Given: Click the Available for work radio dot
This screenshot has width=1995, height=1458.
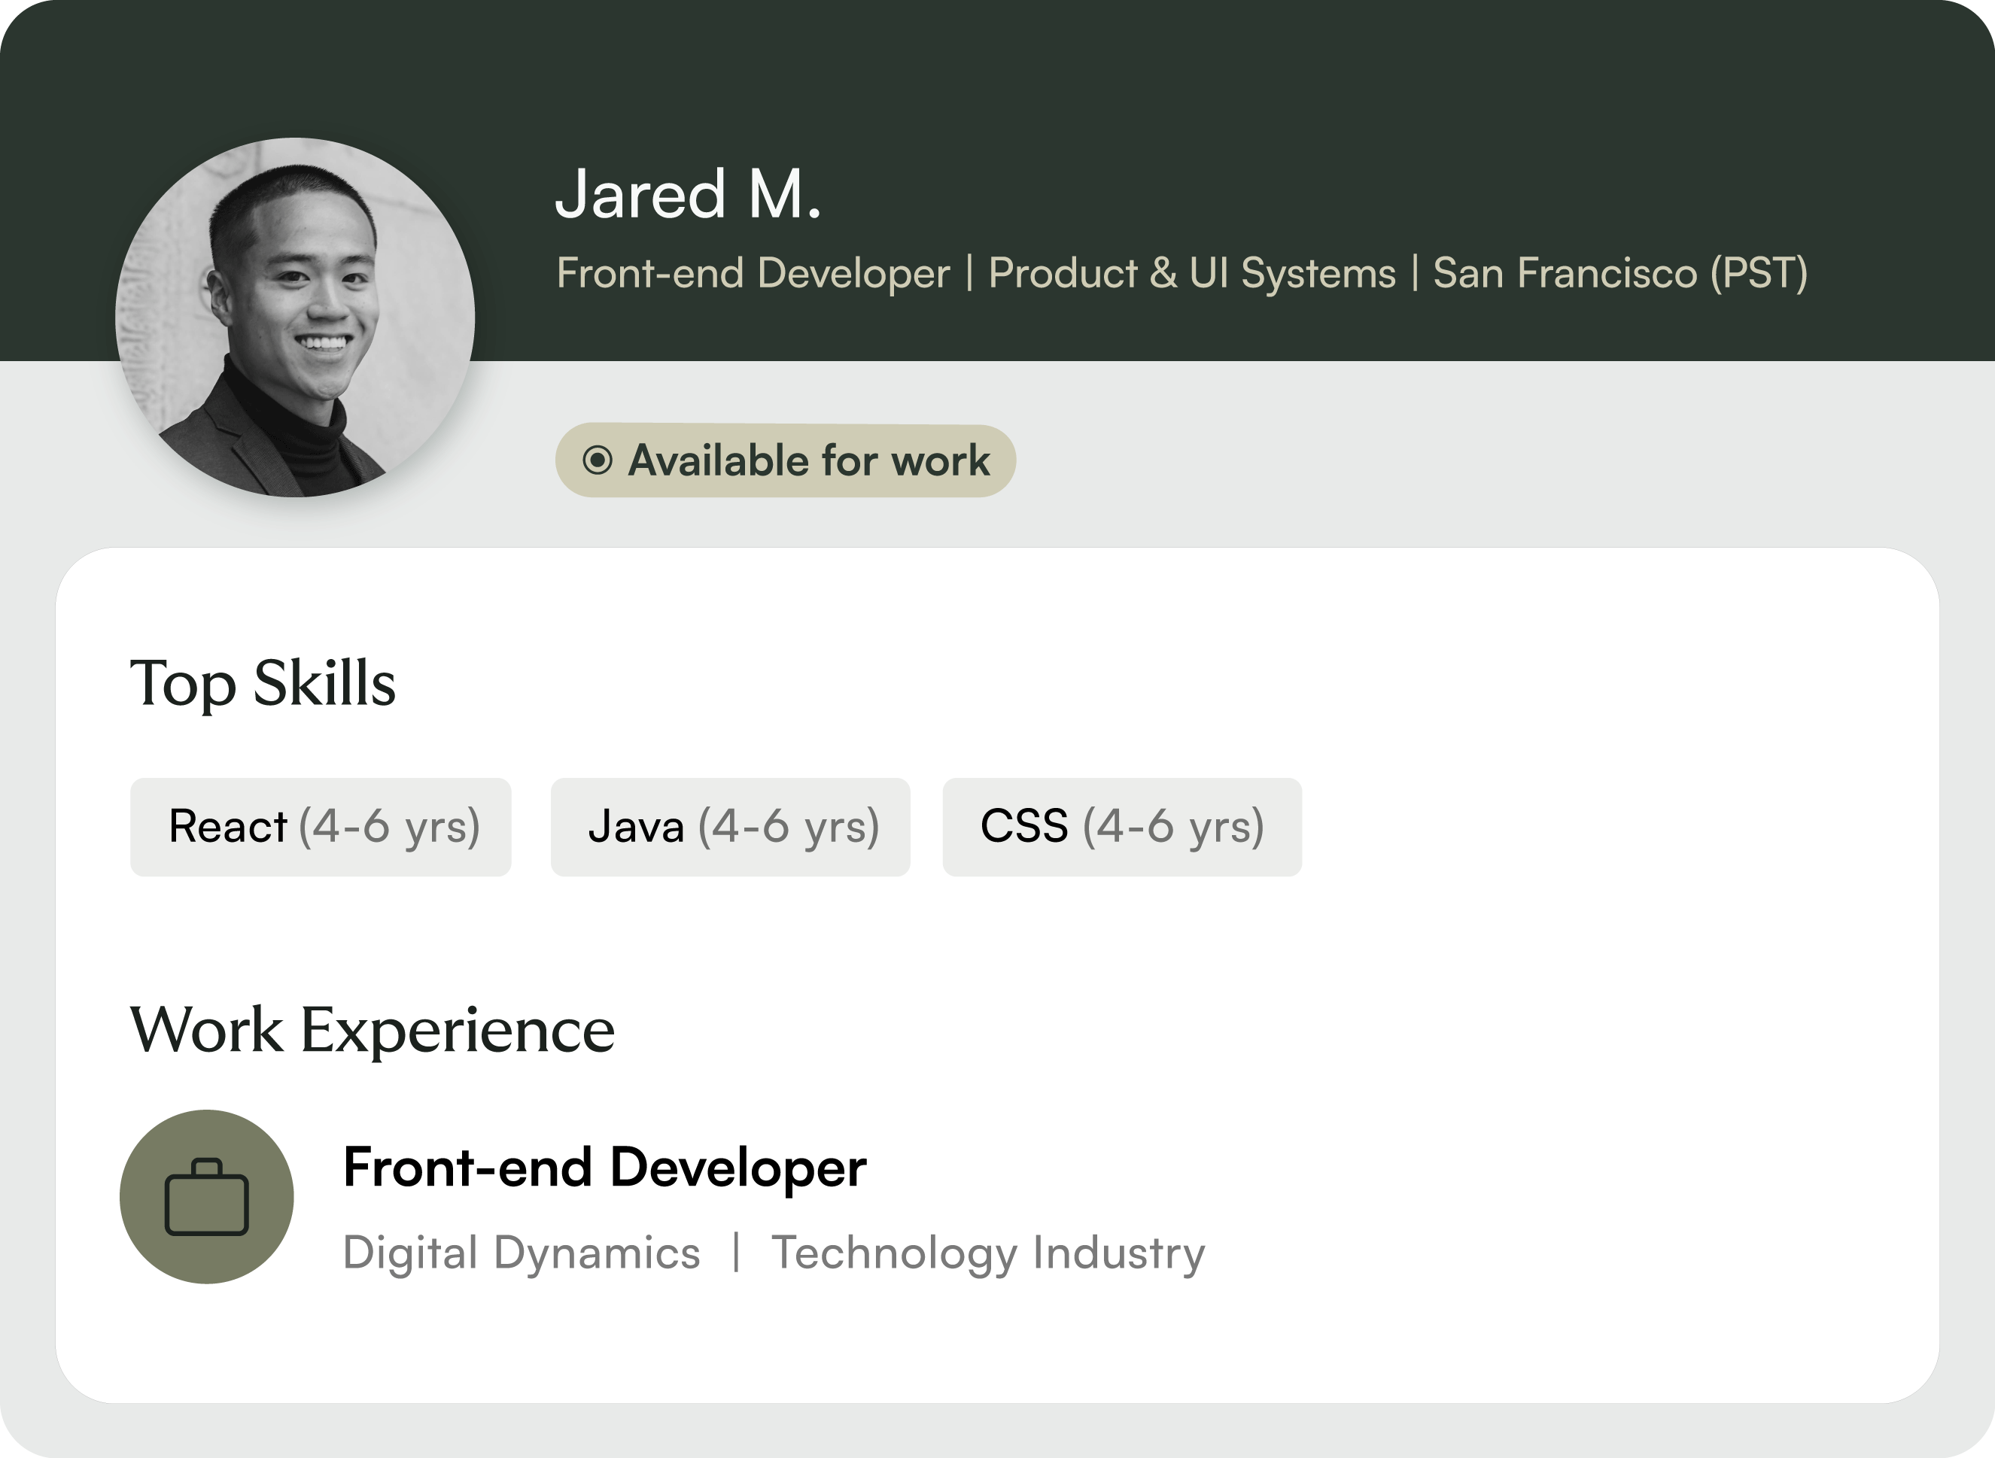Looking at the screenshot, I should coord(598,460).
